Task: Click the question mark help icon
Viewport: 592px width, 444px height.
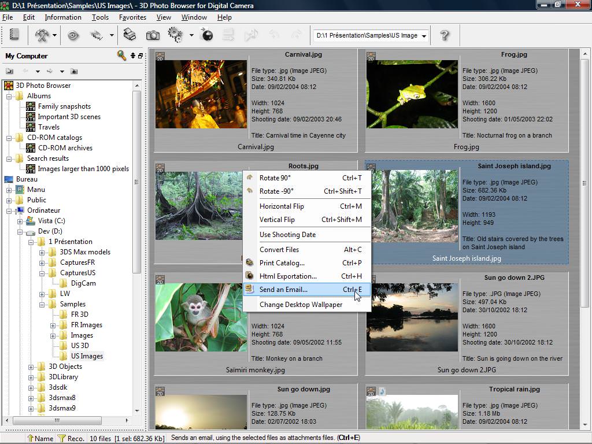Action: 445,35
